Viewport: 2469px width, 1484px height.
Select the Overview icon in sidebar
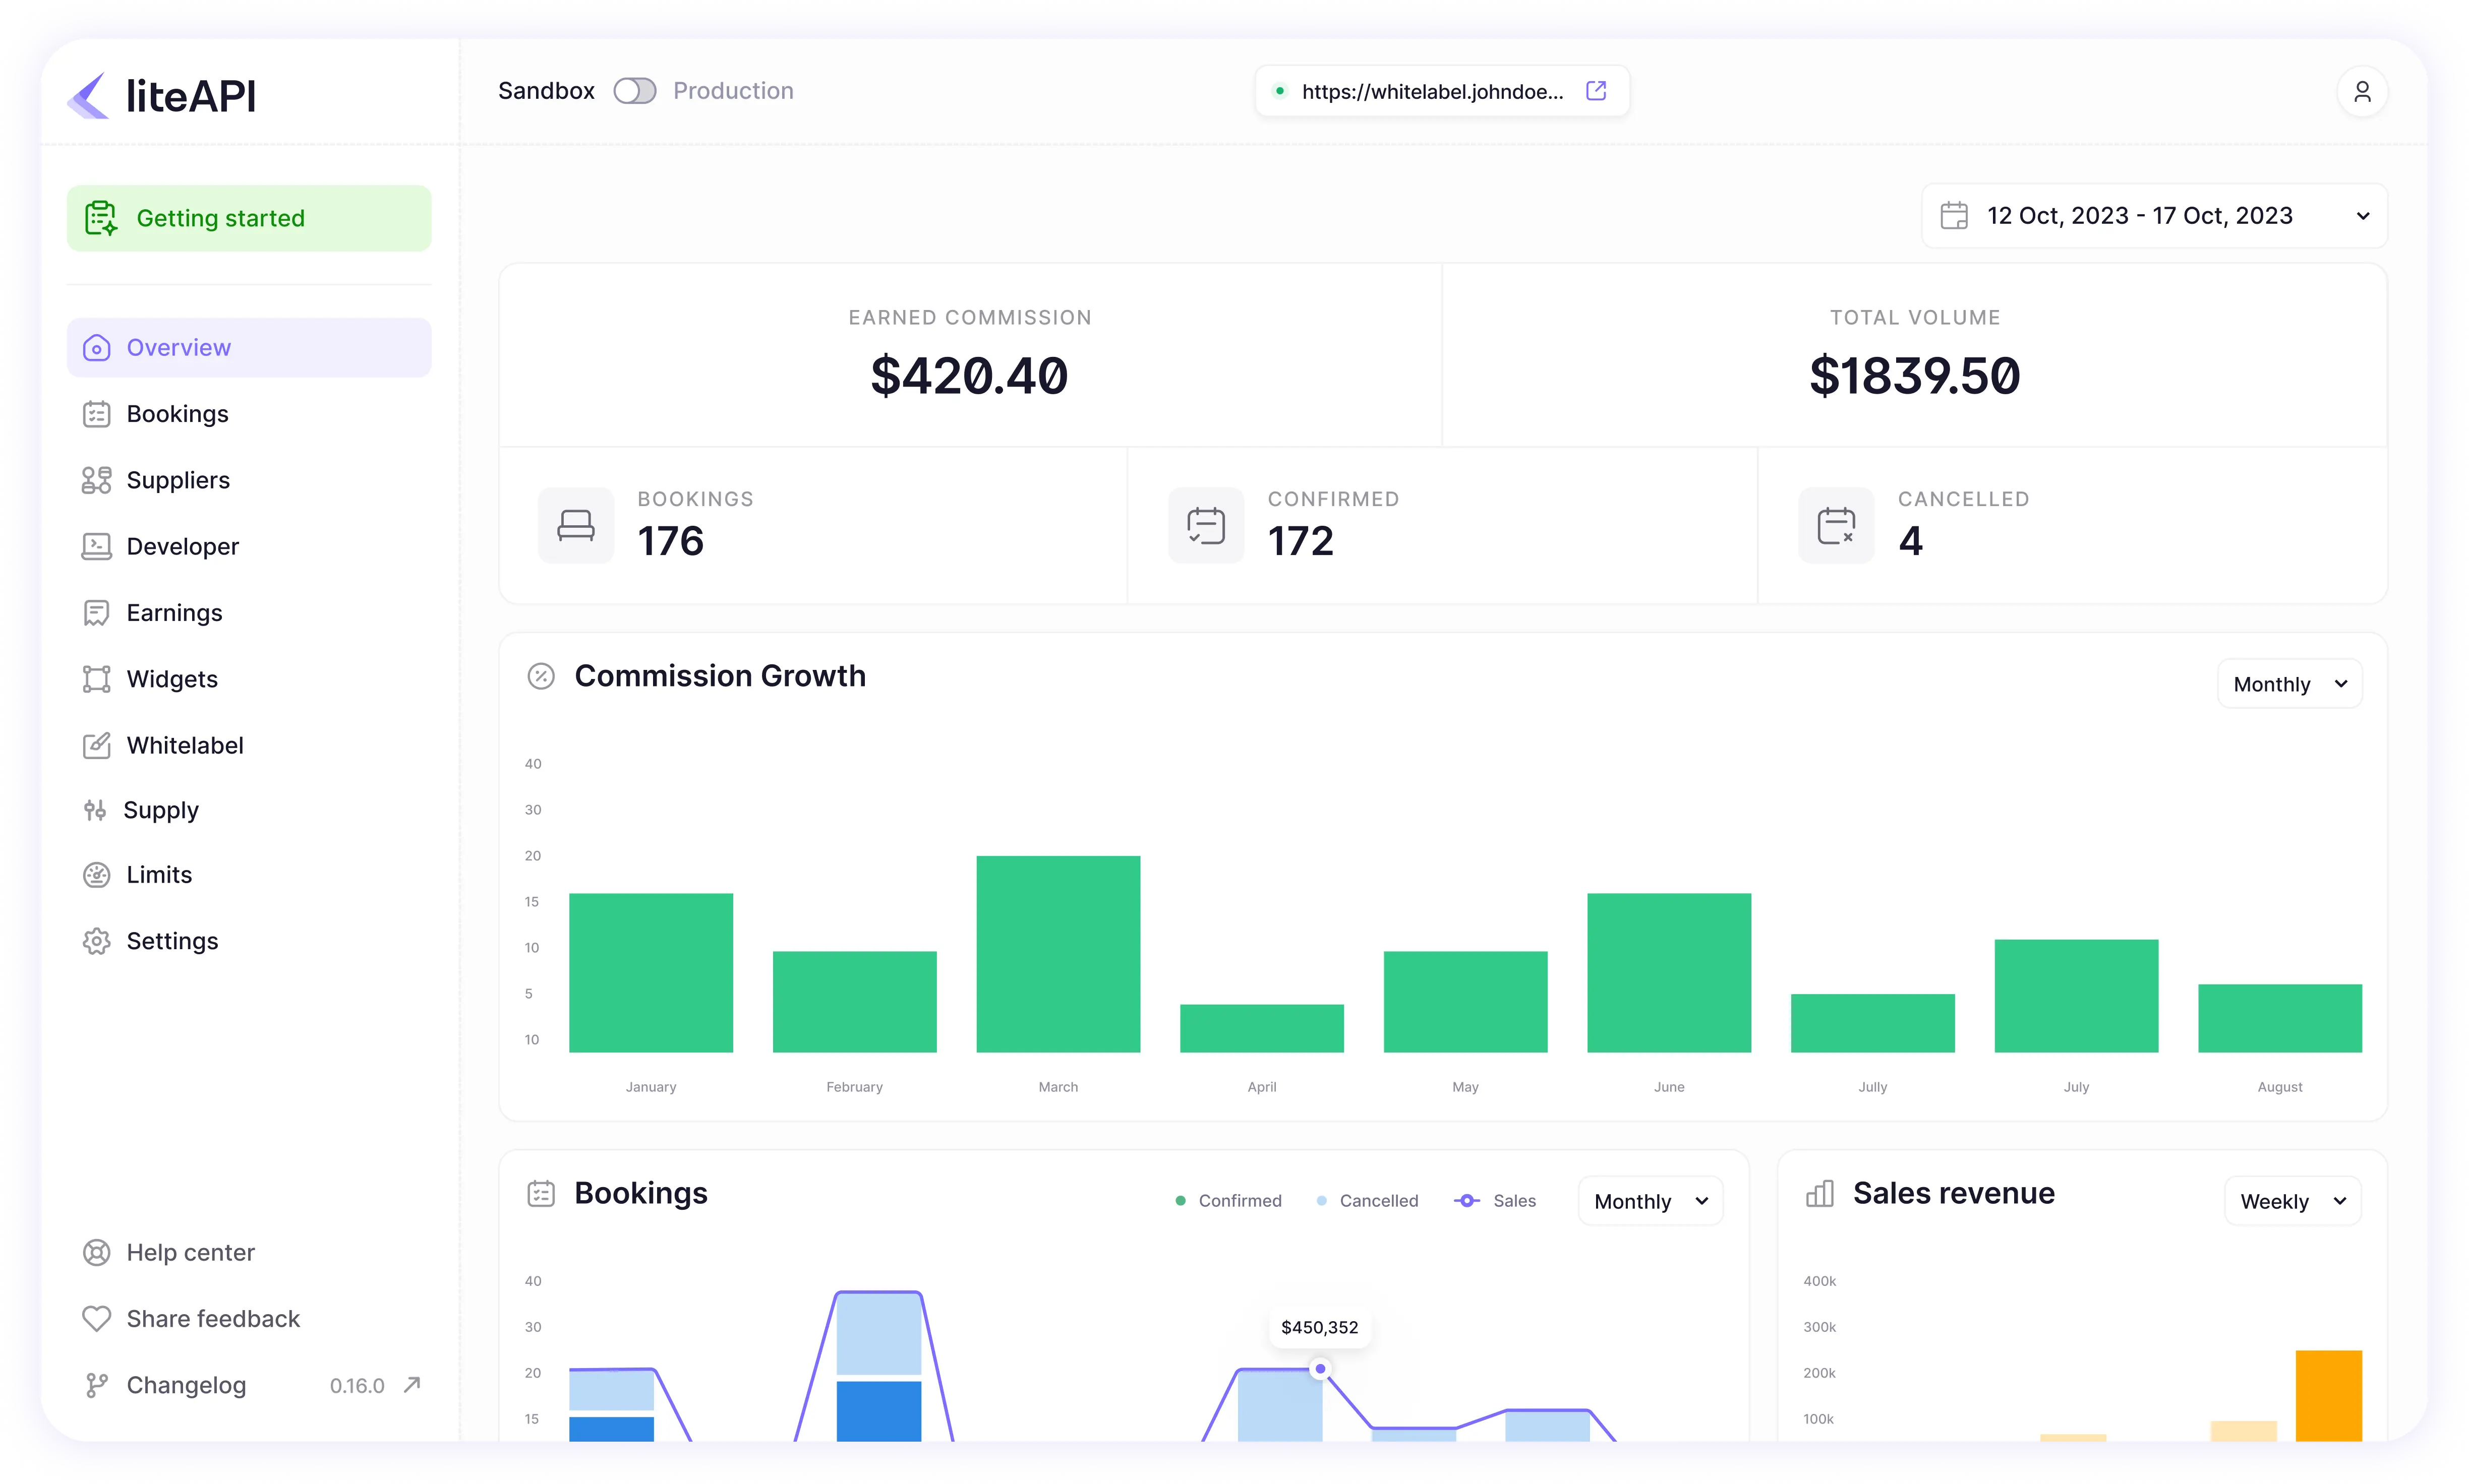(97, 347)
